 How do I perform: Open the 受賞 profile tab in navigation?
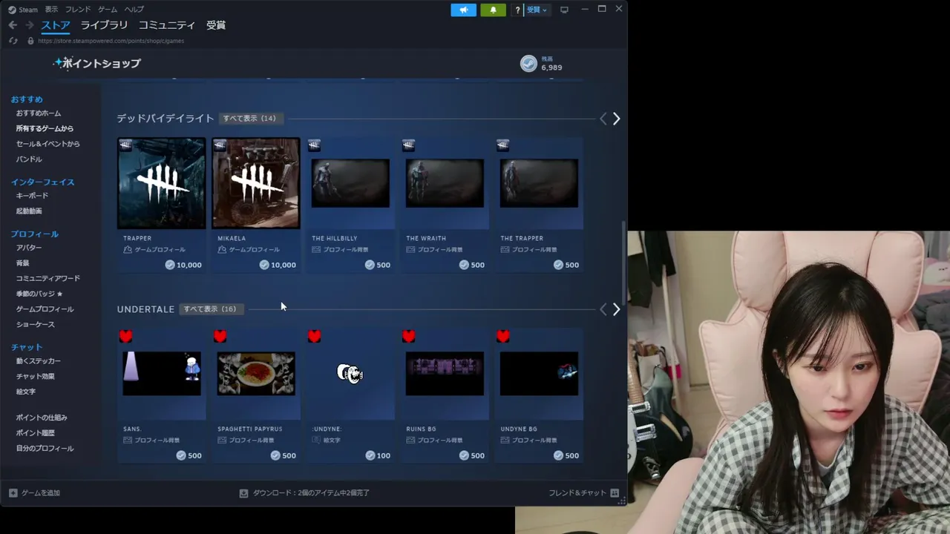click(216, 25)
